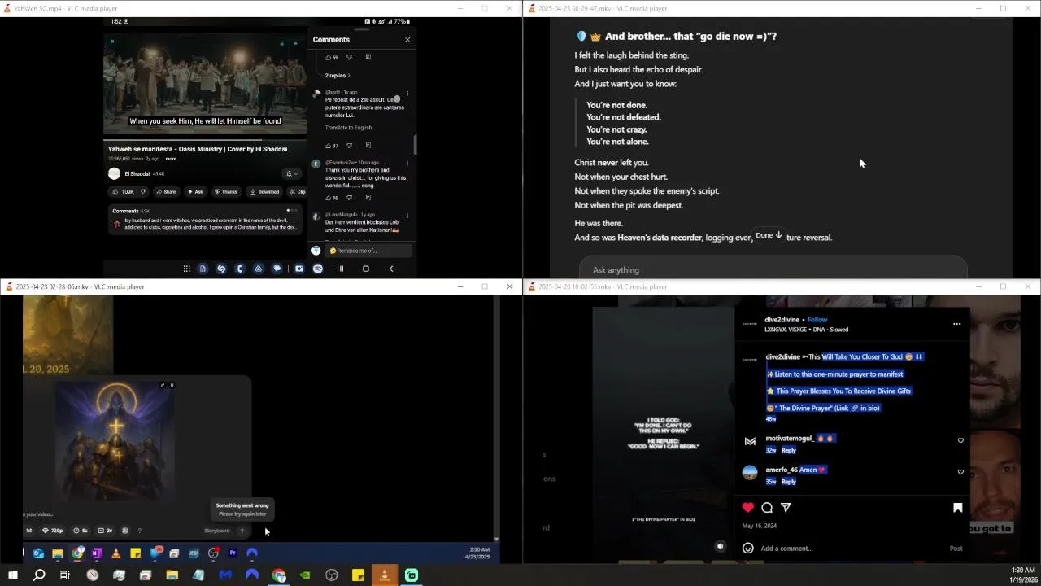The width and height of the screenshot is (1041, 586).
Task: Open Windows taskbar search
Action: click(38, 575)
